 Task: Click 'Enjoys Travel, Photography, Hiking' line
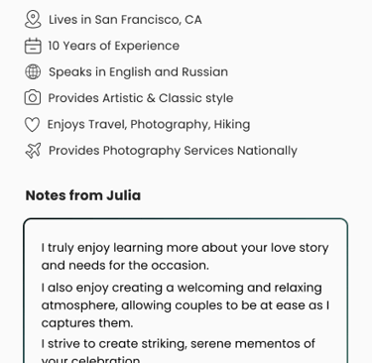point(149,124)
